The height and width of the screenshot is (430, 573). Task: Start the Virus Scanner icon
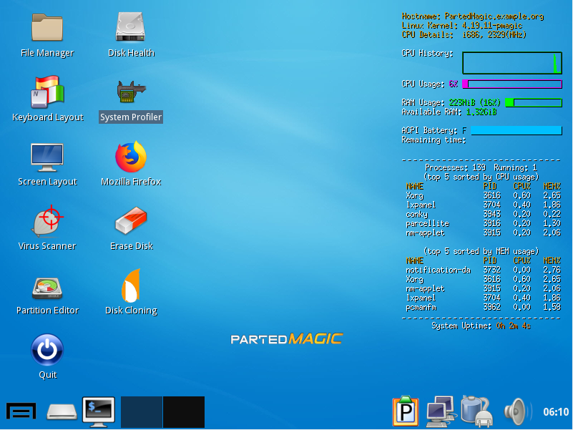coord(47,221)
